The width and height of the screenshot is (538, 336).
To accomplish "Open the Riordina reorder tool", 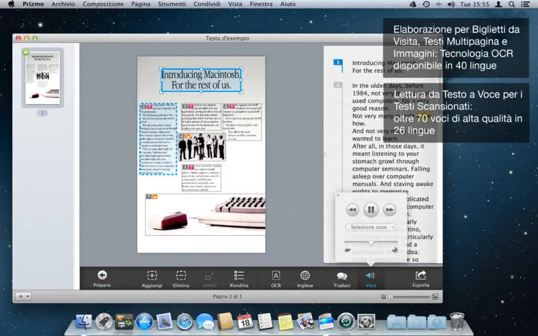I will coord(239,275).
